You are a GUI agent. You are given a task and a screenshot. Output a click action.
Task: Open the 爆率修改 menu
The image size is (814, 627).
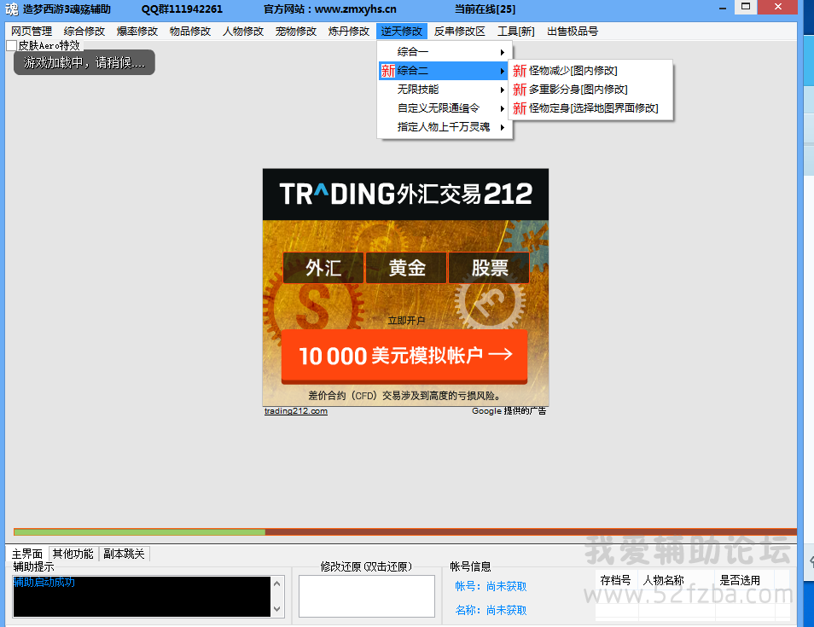click(137, 32)
